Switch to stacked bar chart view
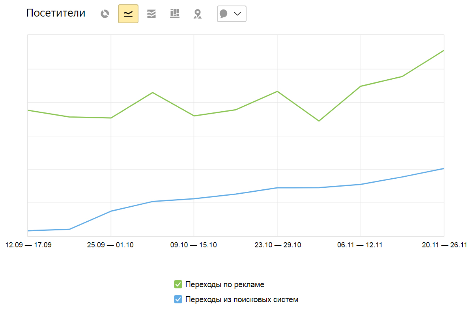This screenshot has width=471, height=314. (174, 14)
